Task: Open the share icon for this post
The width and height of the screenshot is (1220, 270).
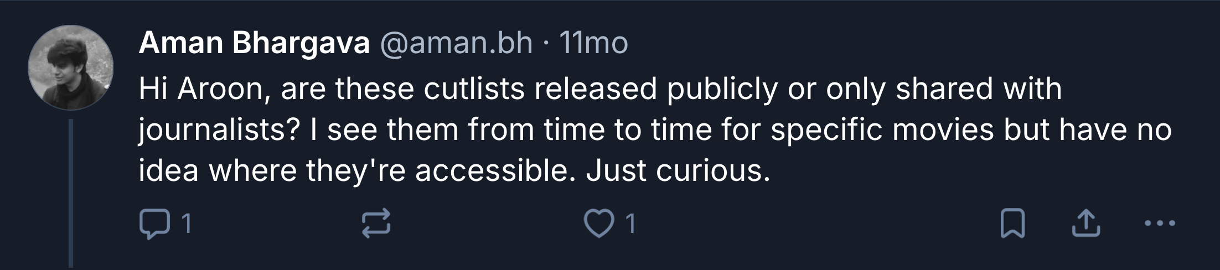Action: 1085,225
